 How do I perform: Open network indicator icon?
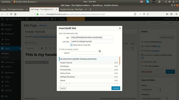pyautogui.click(x=166, y=2)
